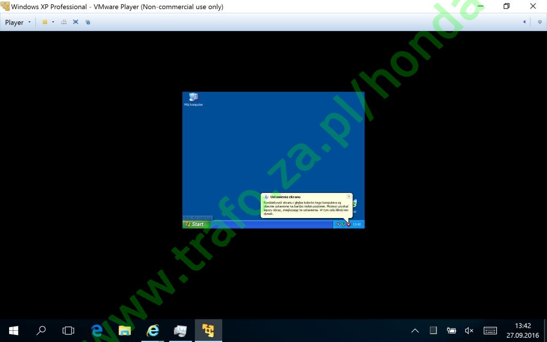The height and width of the screenshot is (342, 547).
Task: Open File Explorer from the taskbar
Action: (x=124, y=330)
